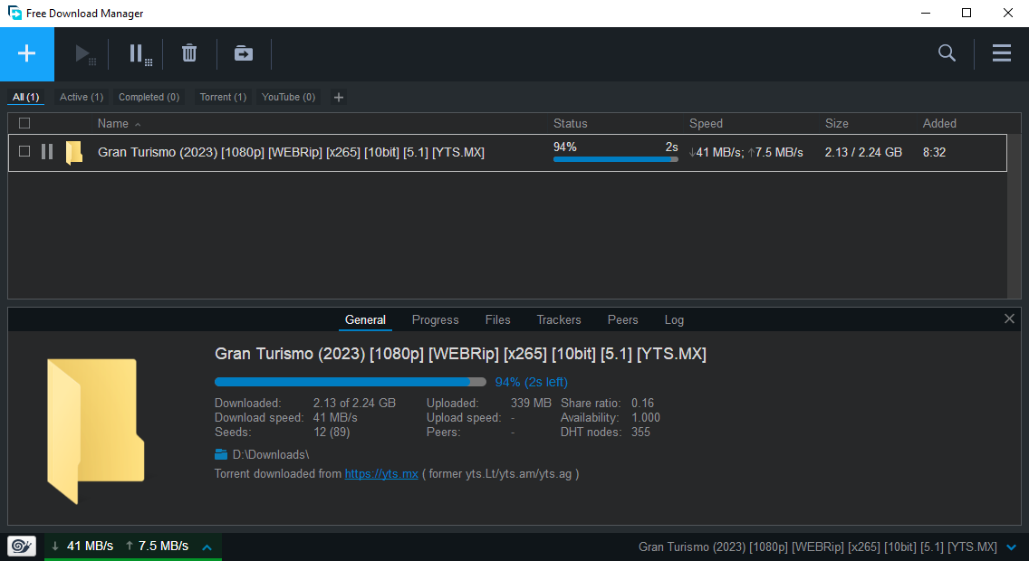Viewport: 1029px width, 561px height.
Task: Check the select-all header checkbox
Action: pyautogui.click(x=24, y=124)
